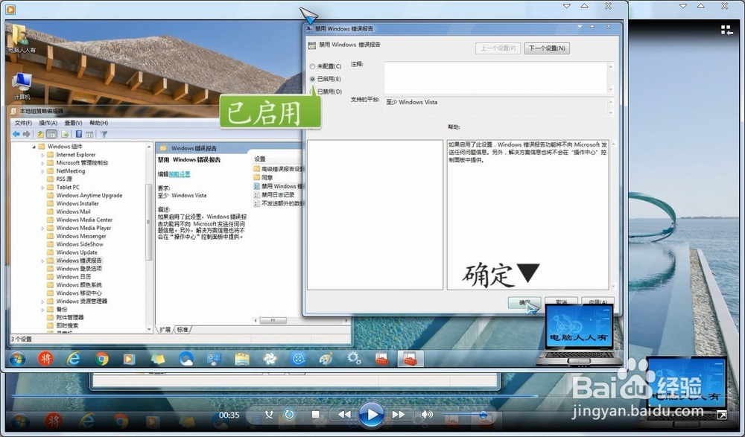Select the 已启用(E) radio button
The image size is (745, 437).
(312, 79)
